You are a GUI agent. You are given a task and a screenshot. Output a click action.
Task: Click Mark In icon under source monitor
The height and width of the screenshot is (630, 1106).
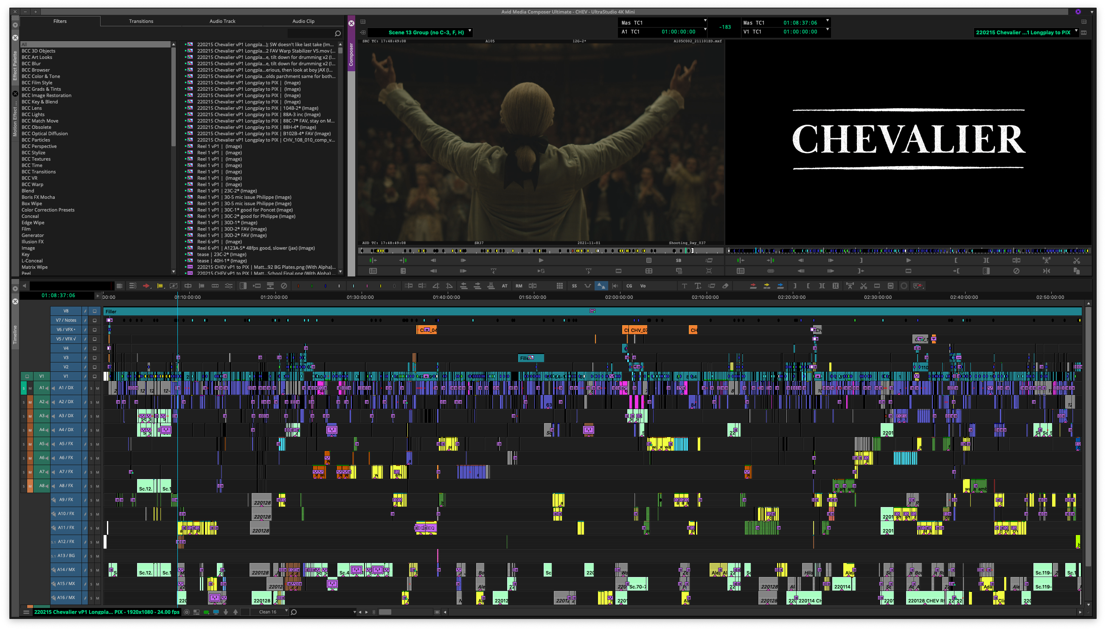pos(373,260)
